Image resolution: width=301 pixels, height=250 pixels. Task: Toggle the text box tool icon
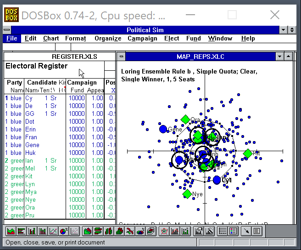(x=256, y=231)
